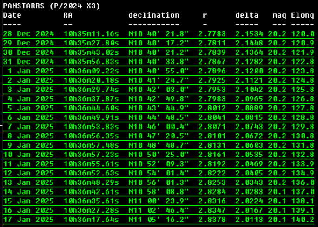318x227 pixels.
Task: Click the Date column header
Action: point(12,15)
